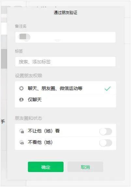Click the hidden-eye icon next to 不看他（她）

click(x=22, y=142)
